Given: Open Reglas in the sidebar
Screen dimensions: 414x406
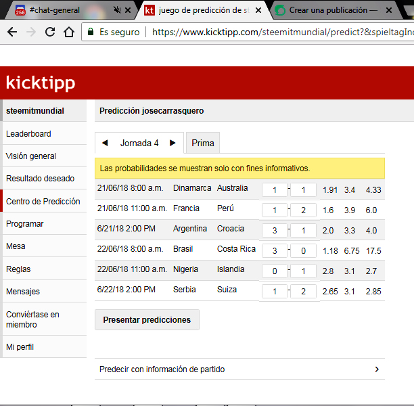Looking at the screenshot, I should (45, 269).
